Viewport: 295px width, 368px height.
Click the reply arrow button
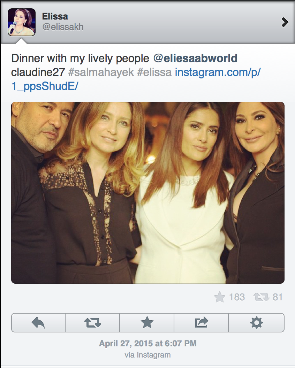(38, 323)
